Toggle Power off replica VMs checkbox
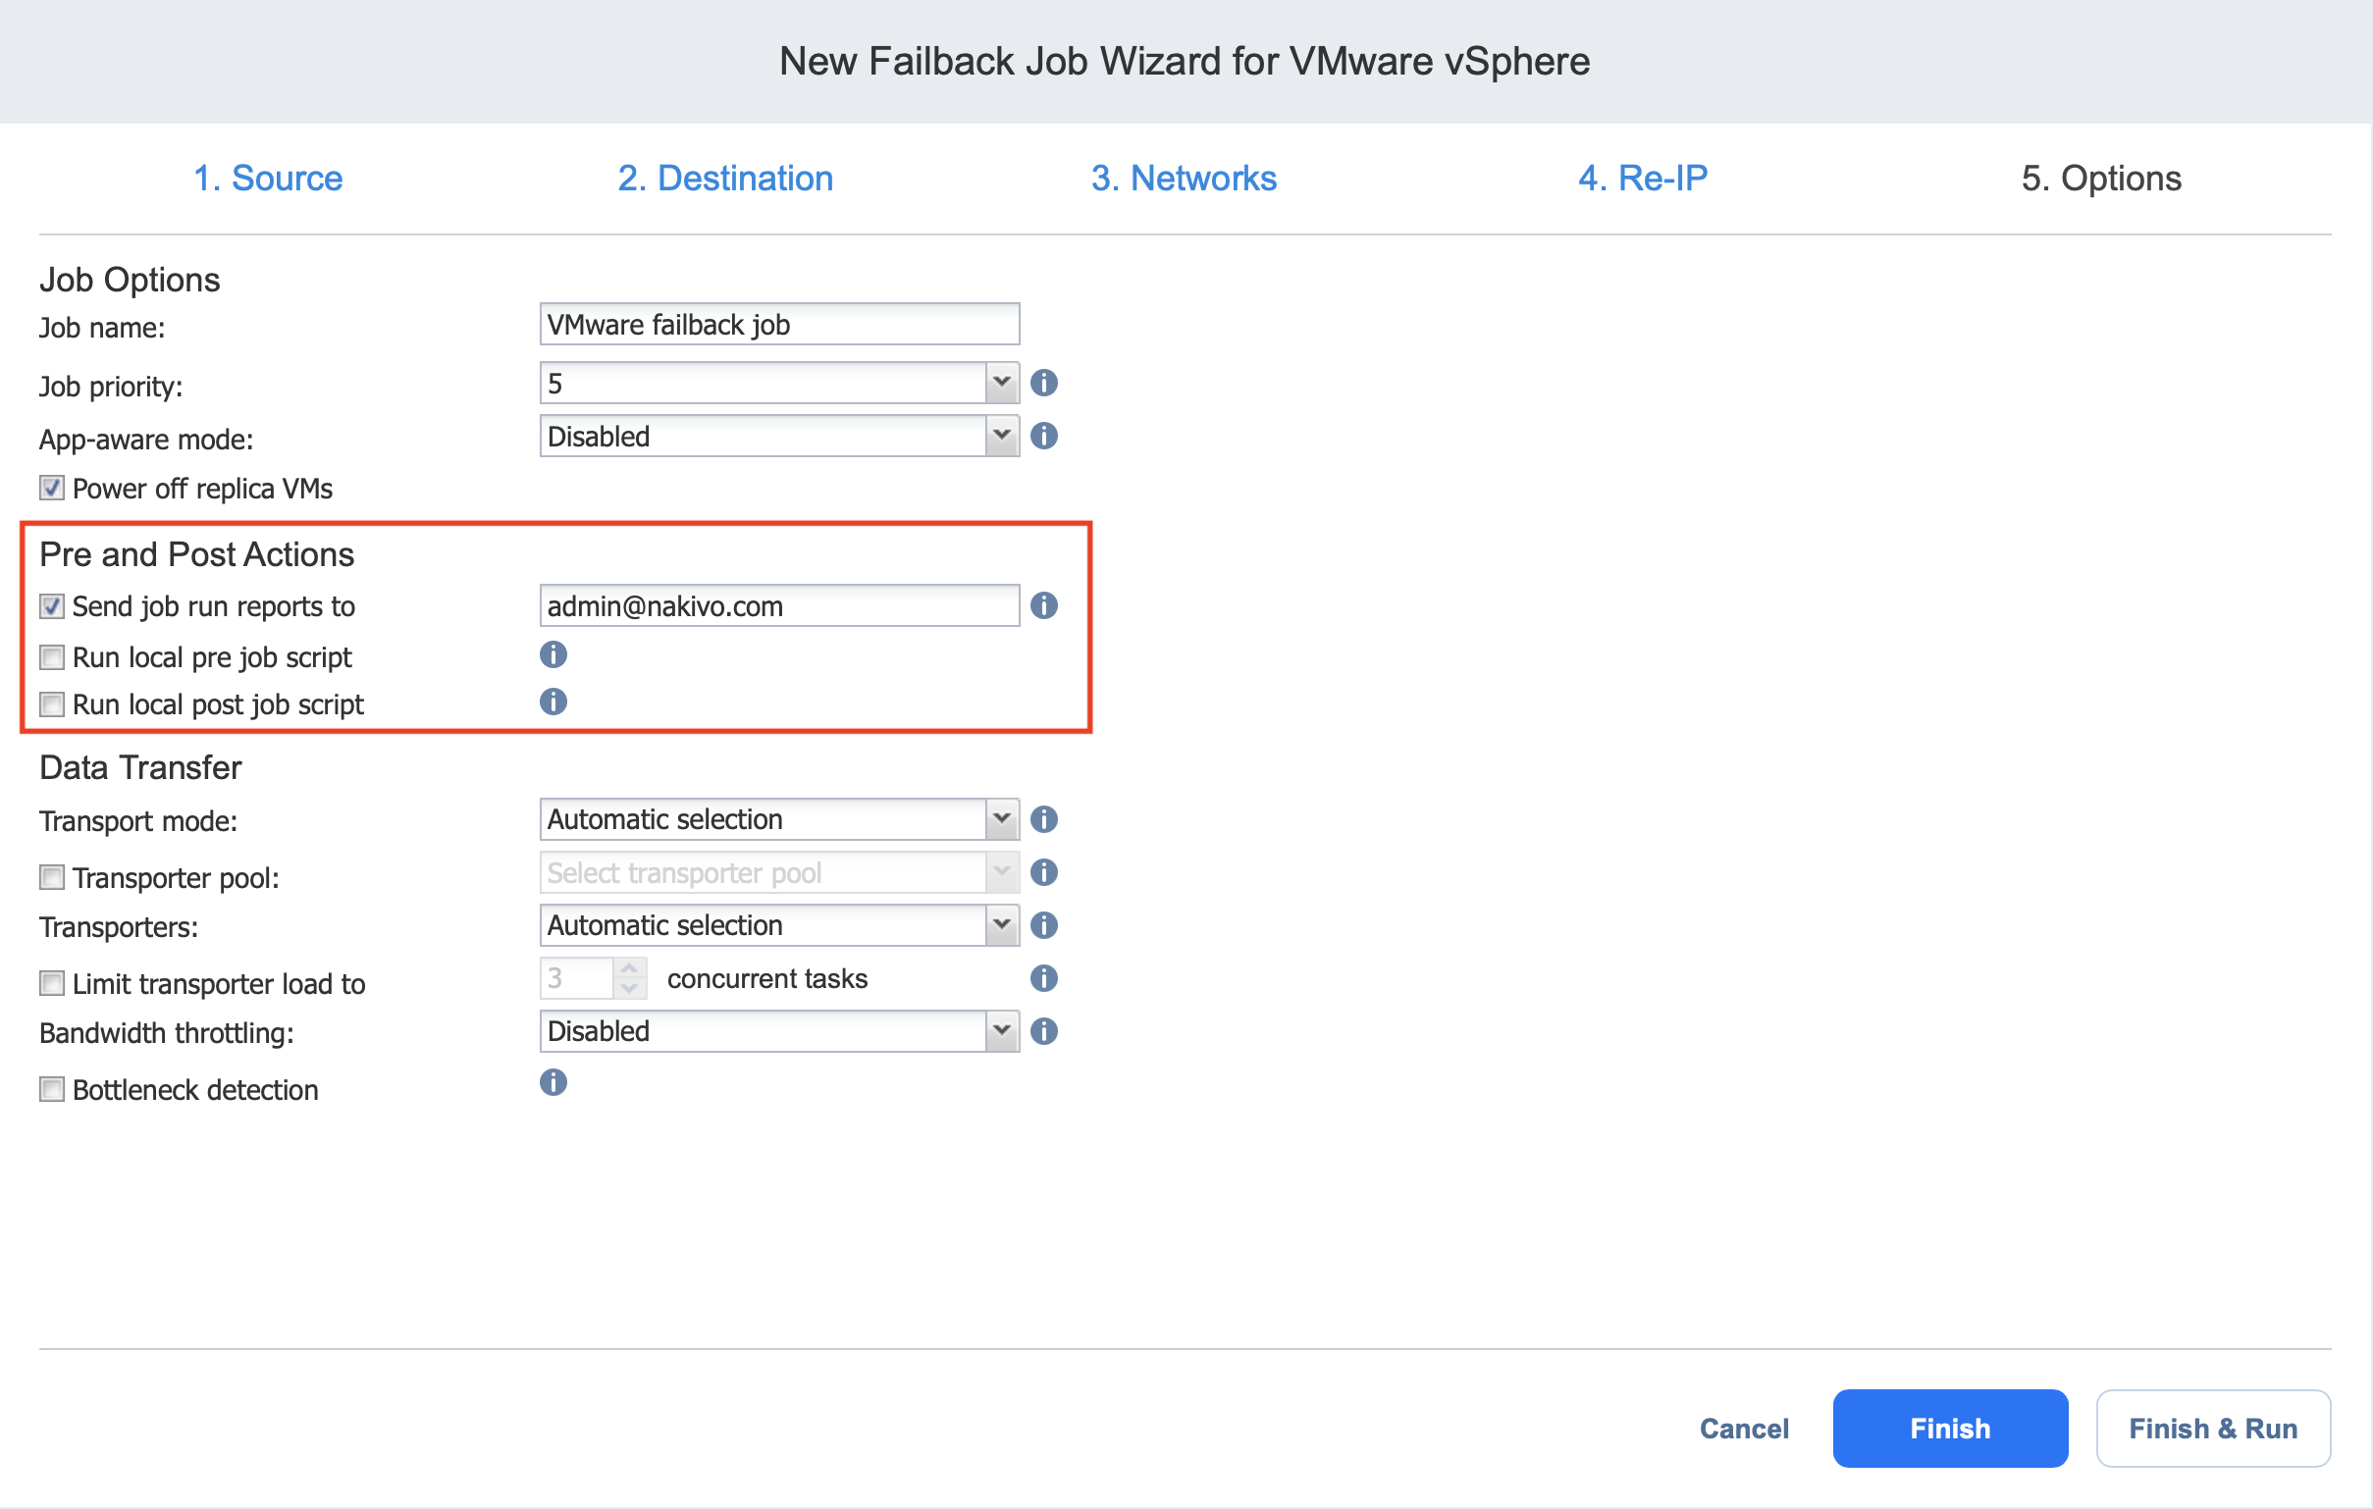 [x=52, y=489]
